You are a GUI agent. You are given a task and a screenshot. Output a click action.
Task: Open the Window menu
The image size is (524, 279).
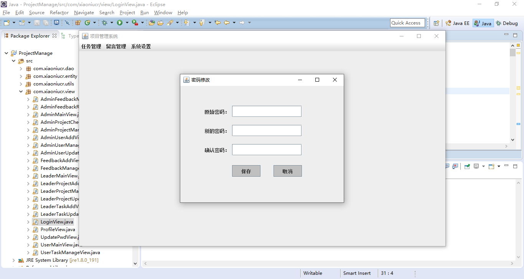(x=163, y=13)
